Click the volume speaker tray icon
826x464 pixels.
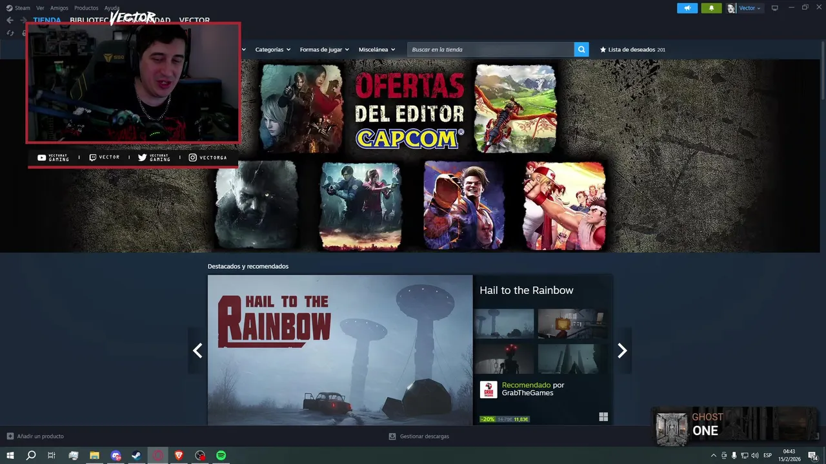[755, 456]
